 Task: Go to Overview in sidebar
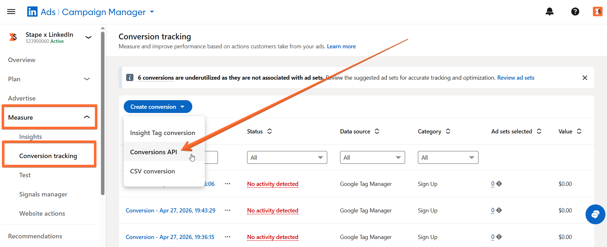pos(22,60)
